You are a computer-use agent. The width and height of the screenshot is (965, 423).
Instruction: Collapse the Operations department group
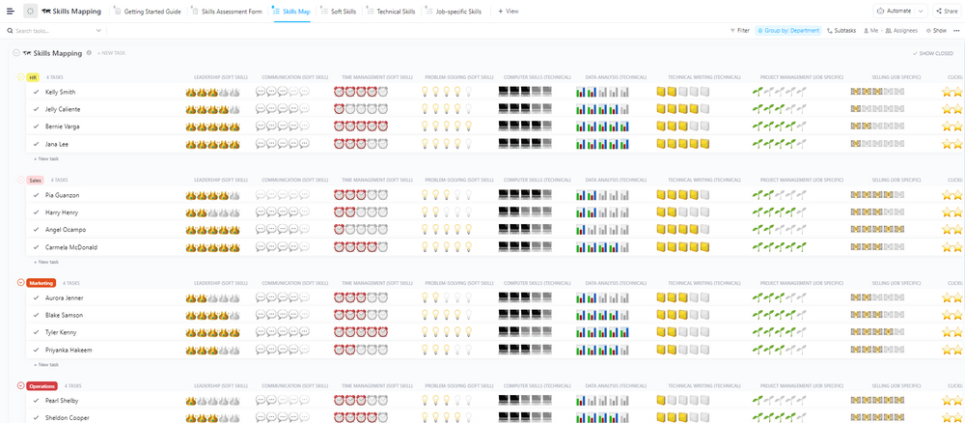click(21, 386)
